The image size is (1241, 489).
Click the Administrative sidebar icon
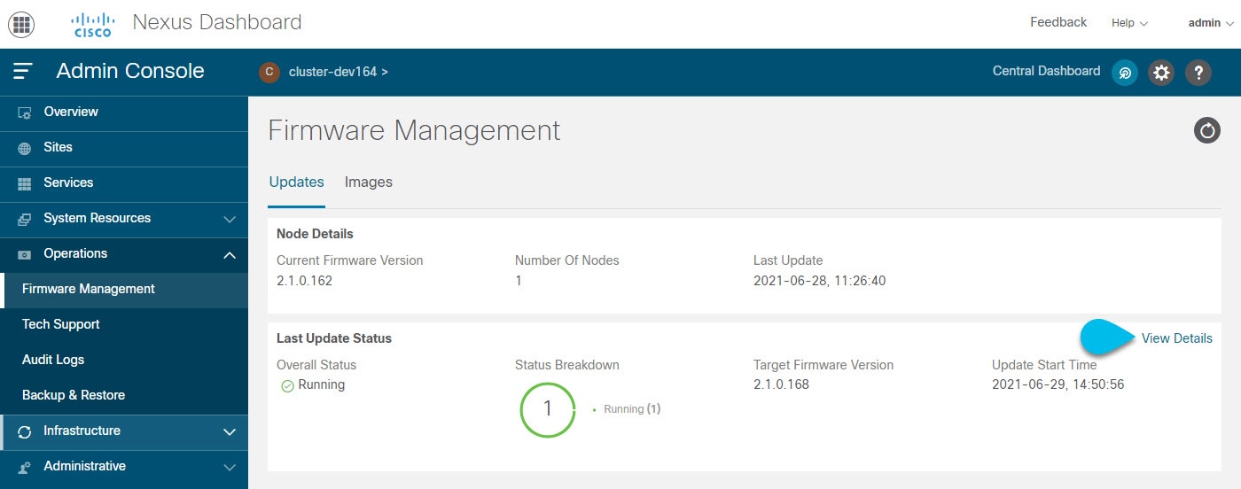(25, 467)
